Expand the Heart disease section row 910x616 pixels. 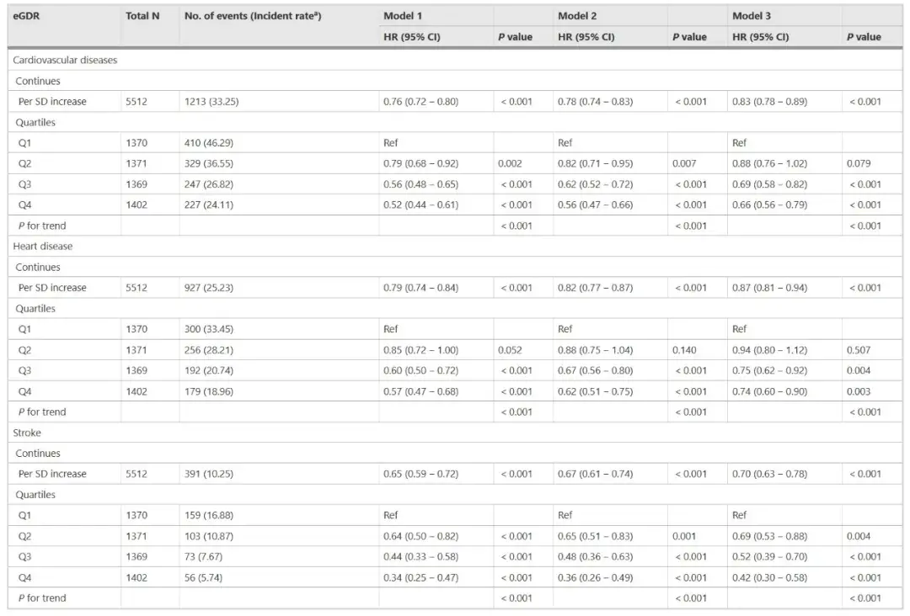point(42,246)
